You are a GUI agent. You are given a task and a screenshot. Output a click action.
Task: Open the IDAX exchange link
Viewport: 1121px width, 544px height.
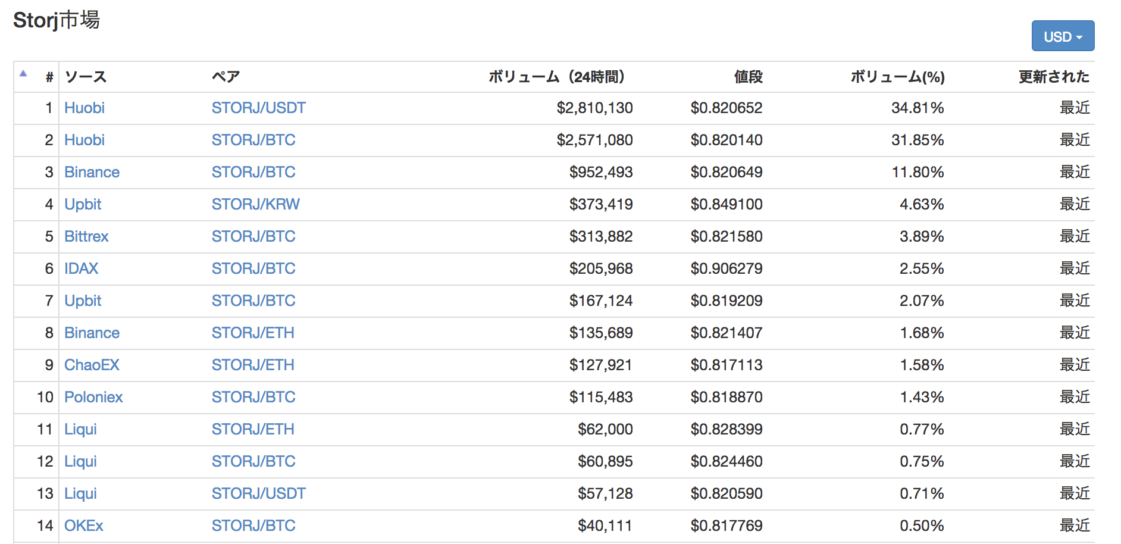click(82, 268)
